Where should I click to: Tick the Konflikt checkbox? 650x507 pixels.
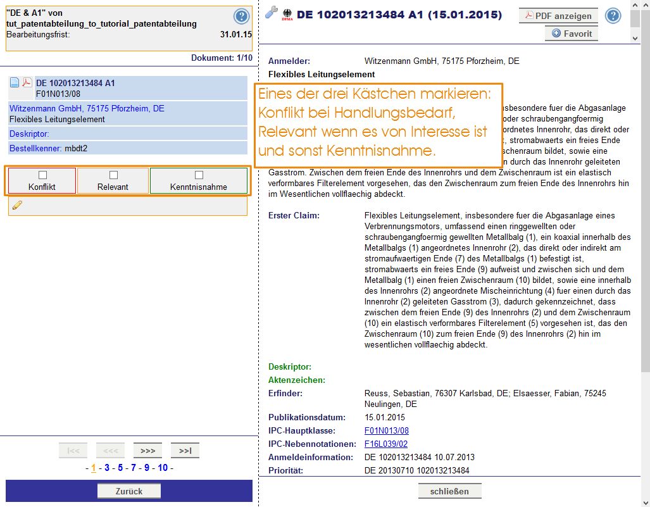[42, 175]
